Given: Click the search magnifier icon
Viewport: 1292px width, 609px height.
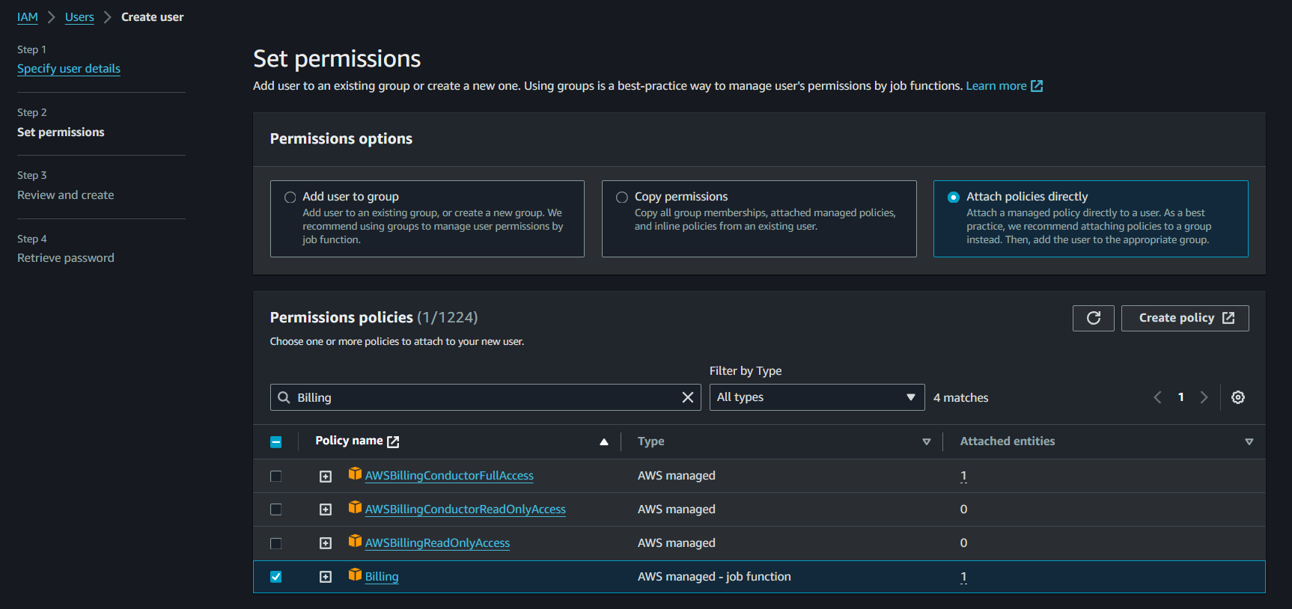Looking at the screenshot, I should [x=284, y=397].
